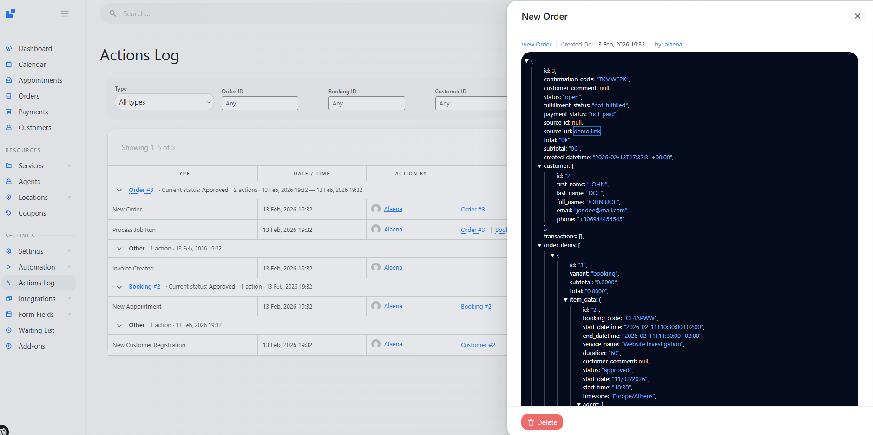This screenshot has height=435, width=873.
Task: Click the Order ID filter field
Action: (x=260, y=103)
